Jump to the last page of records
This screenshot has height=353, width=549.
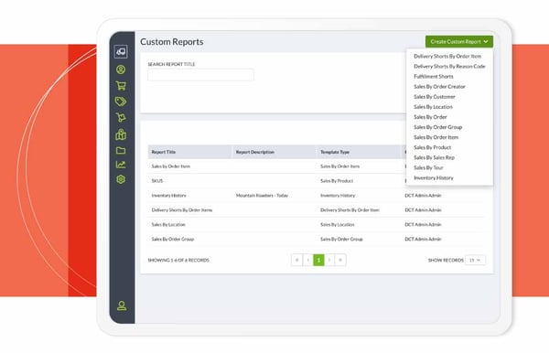(340, 260)
